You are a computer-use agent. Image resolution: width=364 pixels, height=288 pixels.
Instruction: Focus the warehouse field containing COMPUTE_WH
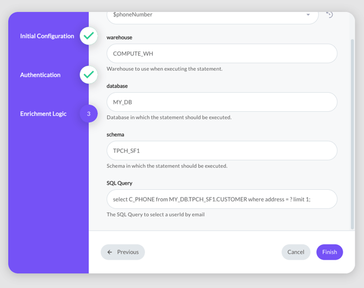pos(222,54)
